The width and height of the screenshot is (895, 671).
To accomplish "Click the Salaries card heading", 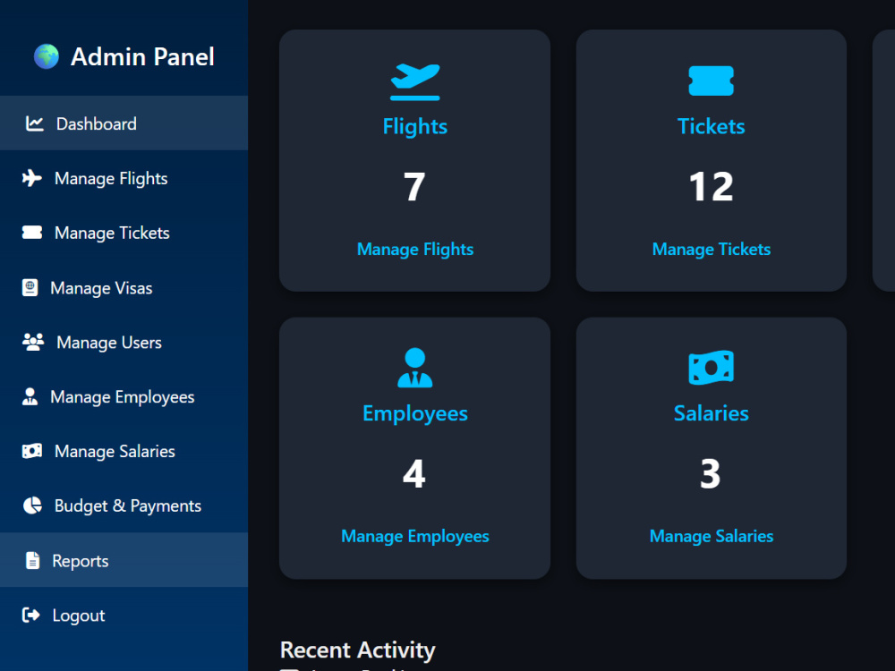I will (x=712, y=413).
